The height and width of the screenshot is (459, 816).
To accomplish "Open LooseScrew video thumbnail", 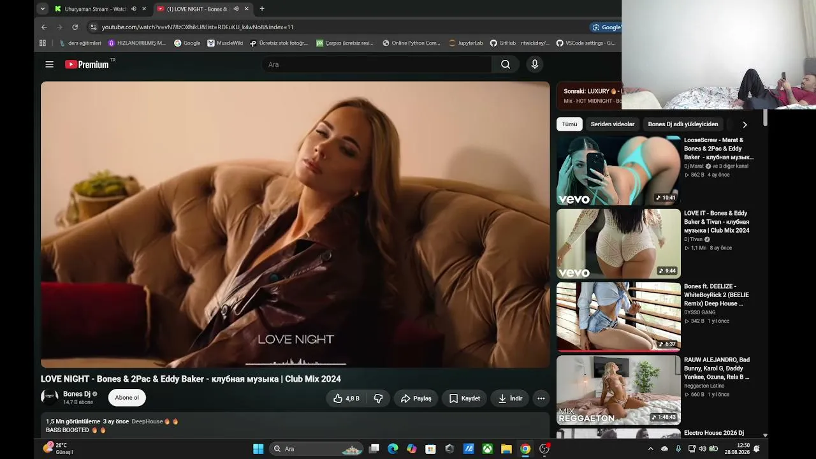I will tap(618, 170).
